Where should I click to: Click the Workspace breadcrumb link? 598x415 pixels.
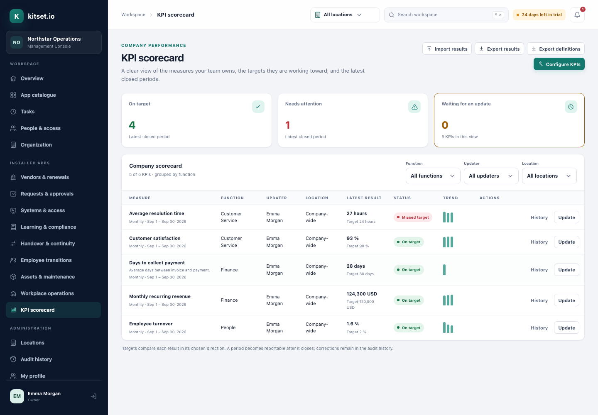[133, 15]
